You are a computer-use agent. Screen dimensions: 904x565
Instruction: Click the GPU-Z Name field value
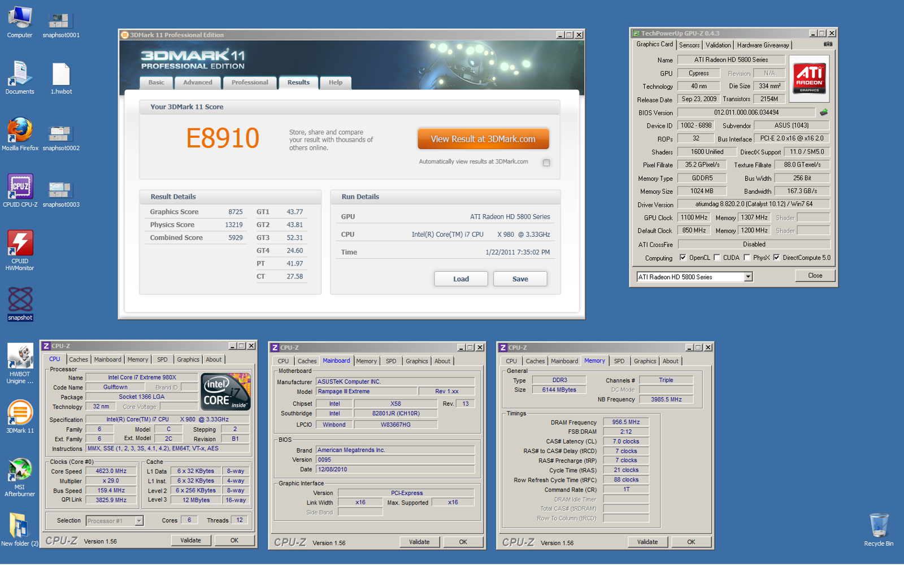[x=731, y=59]
